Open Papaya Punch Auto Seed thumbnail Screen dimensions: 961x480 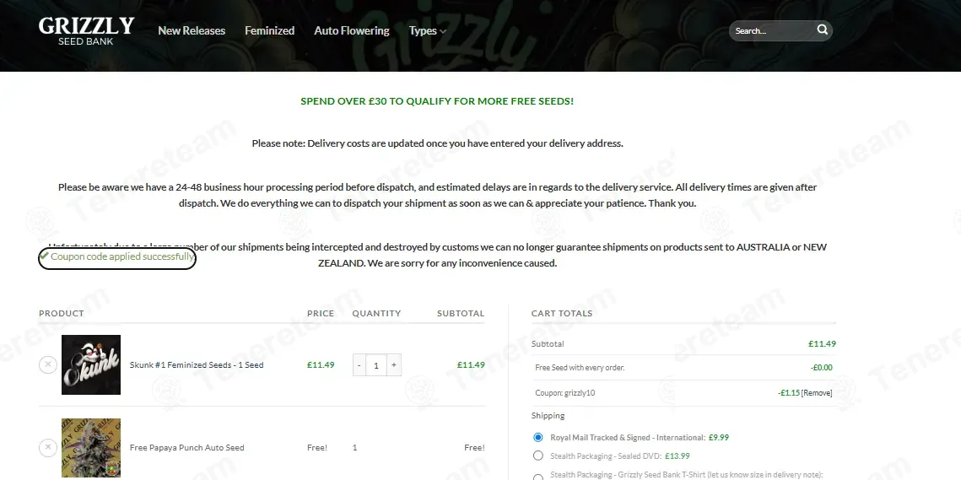[x=91, y=448]
